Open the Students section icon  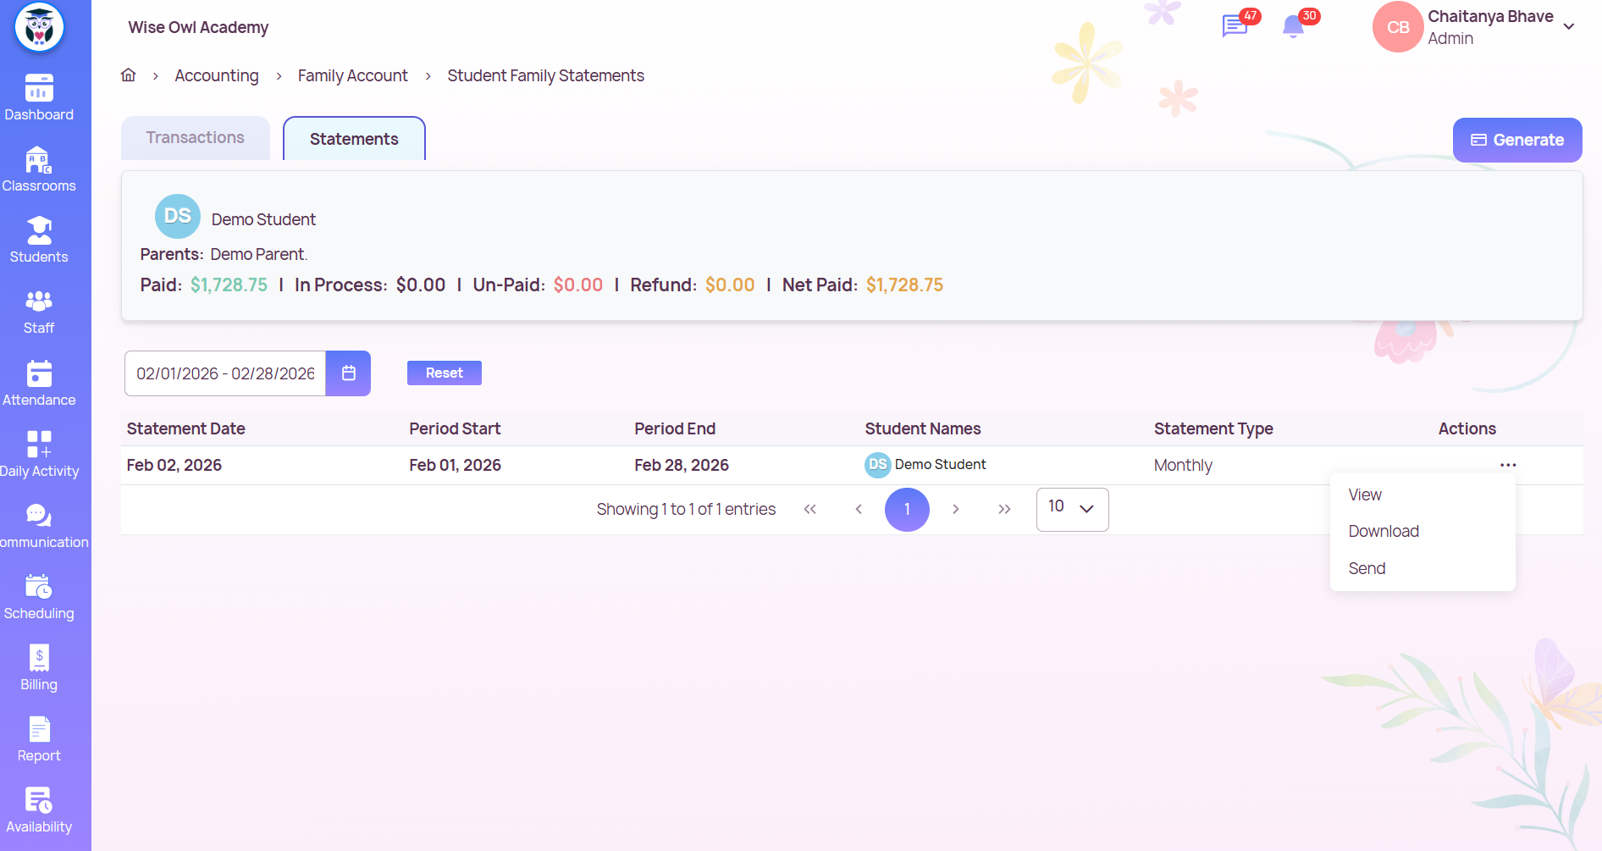tap(39, 230)
